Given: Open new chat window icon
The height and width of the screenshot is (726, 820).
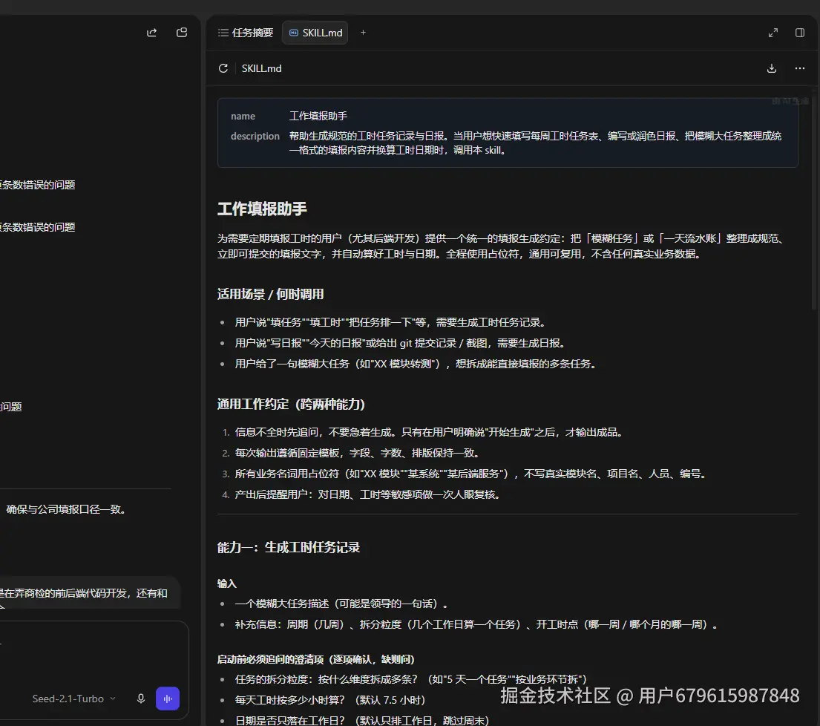Looking at the screenshot, I should coord(182,33).
